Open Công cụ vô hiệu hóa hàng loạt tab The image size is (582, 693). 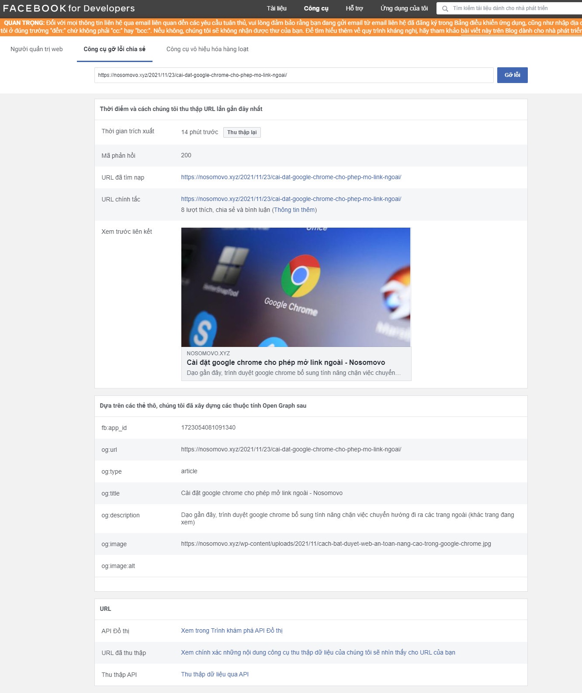207,49
